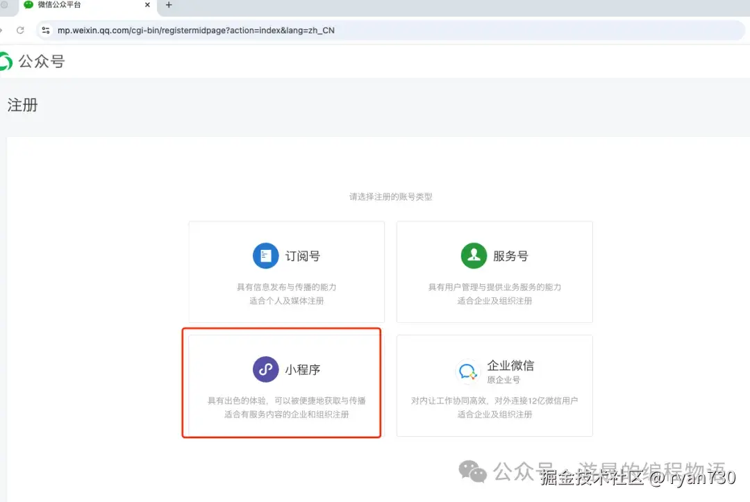Select the 订阅号 registration card
Image resolution: width=750 pixels, height=502 pixels.
285,271
